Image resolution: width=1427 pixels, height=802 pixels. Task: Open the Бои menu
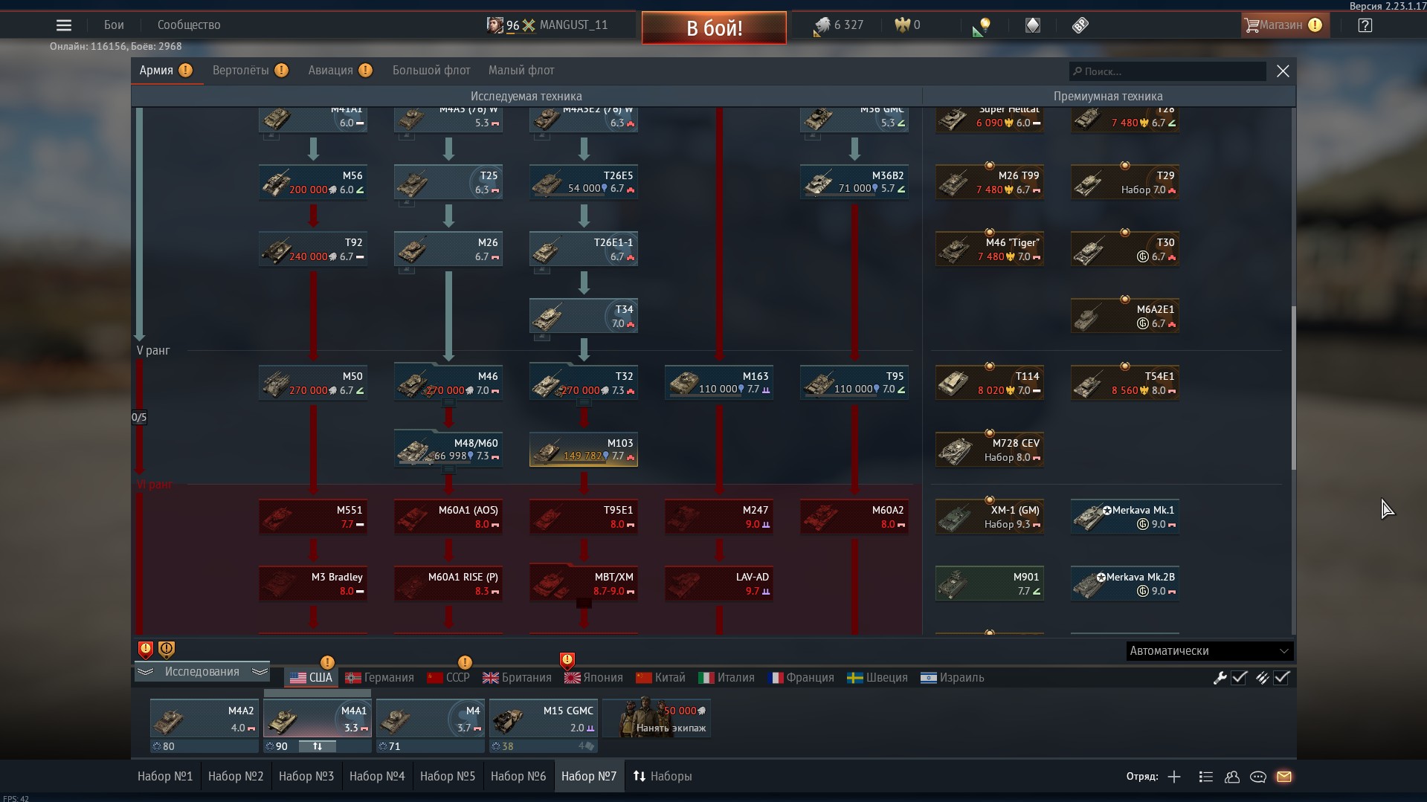coord(114,25)
